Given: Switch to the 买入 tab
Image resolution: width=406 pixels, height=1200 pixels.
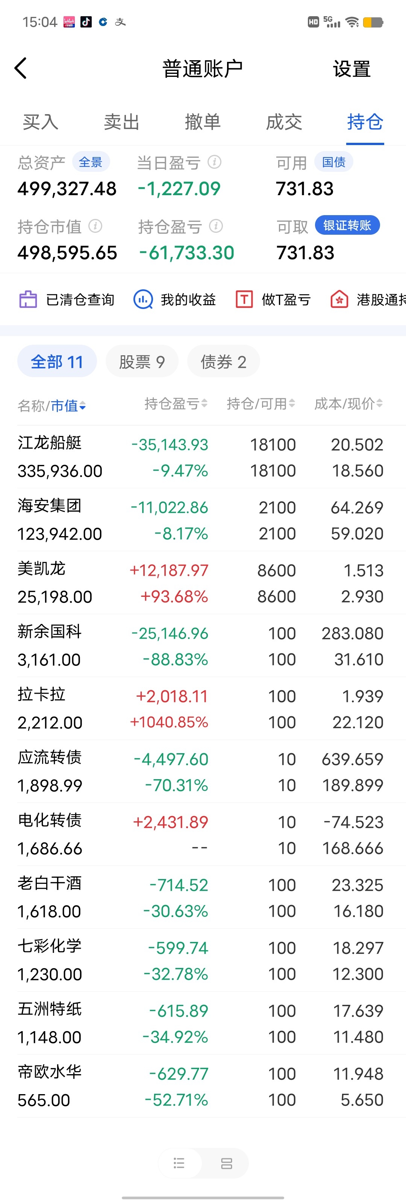Looking at the screenshot, I should [x=41, y=122].
